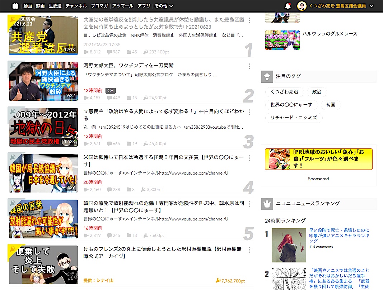Open kebab menu for 米国は歓待して video

249,158
